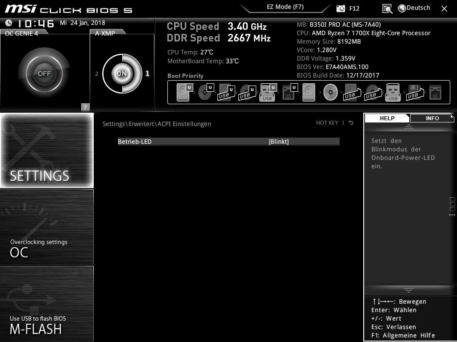Click the A-XMP panel label

click(105, 33)
